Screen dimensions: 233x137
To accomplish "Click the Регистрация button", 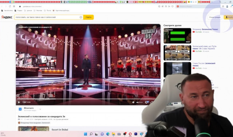I will click(214, 17).
